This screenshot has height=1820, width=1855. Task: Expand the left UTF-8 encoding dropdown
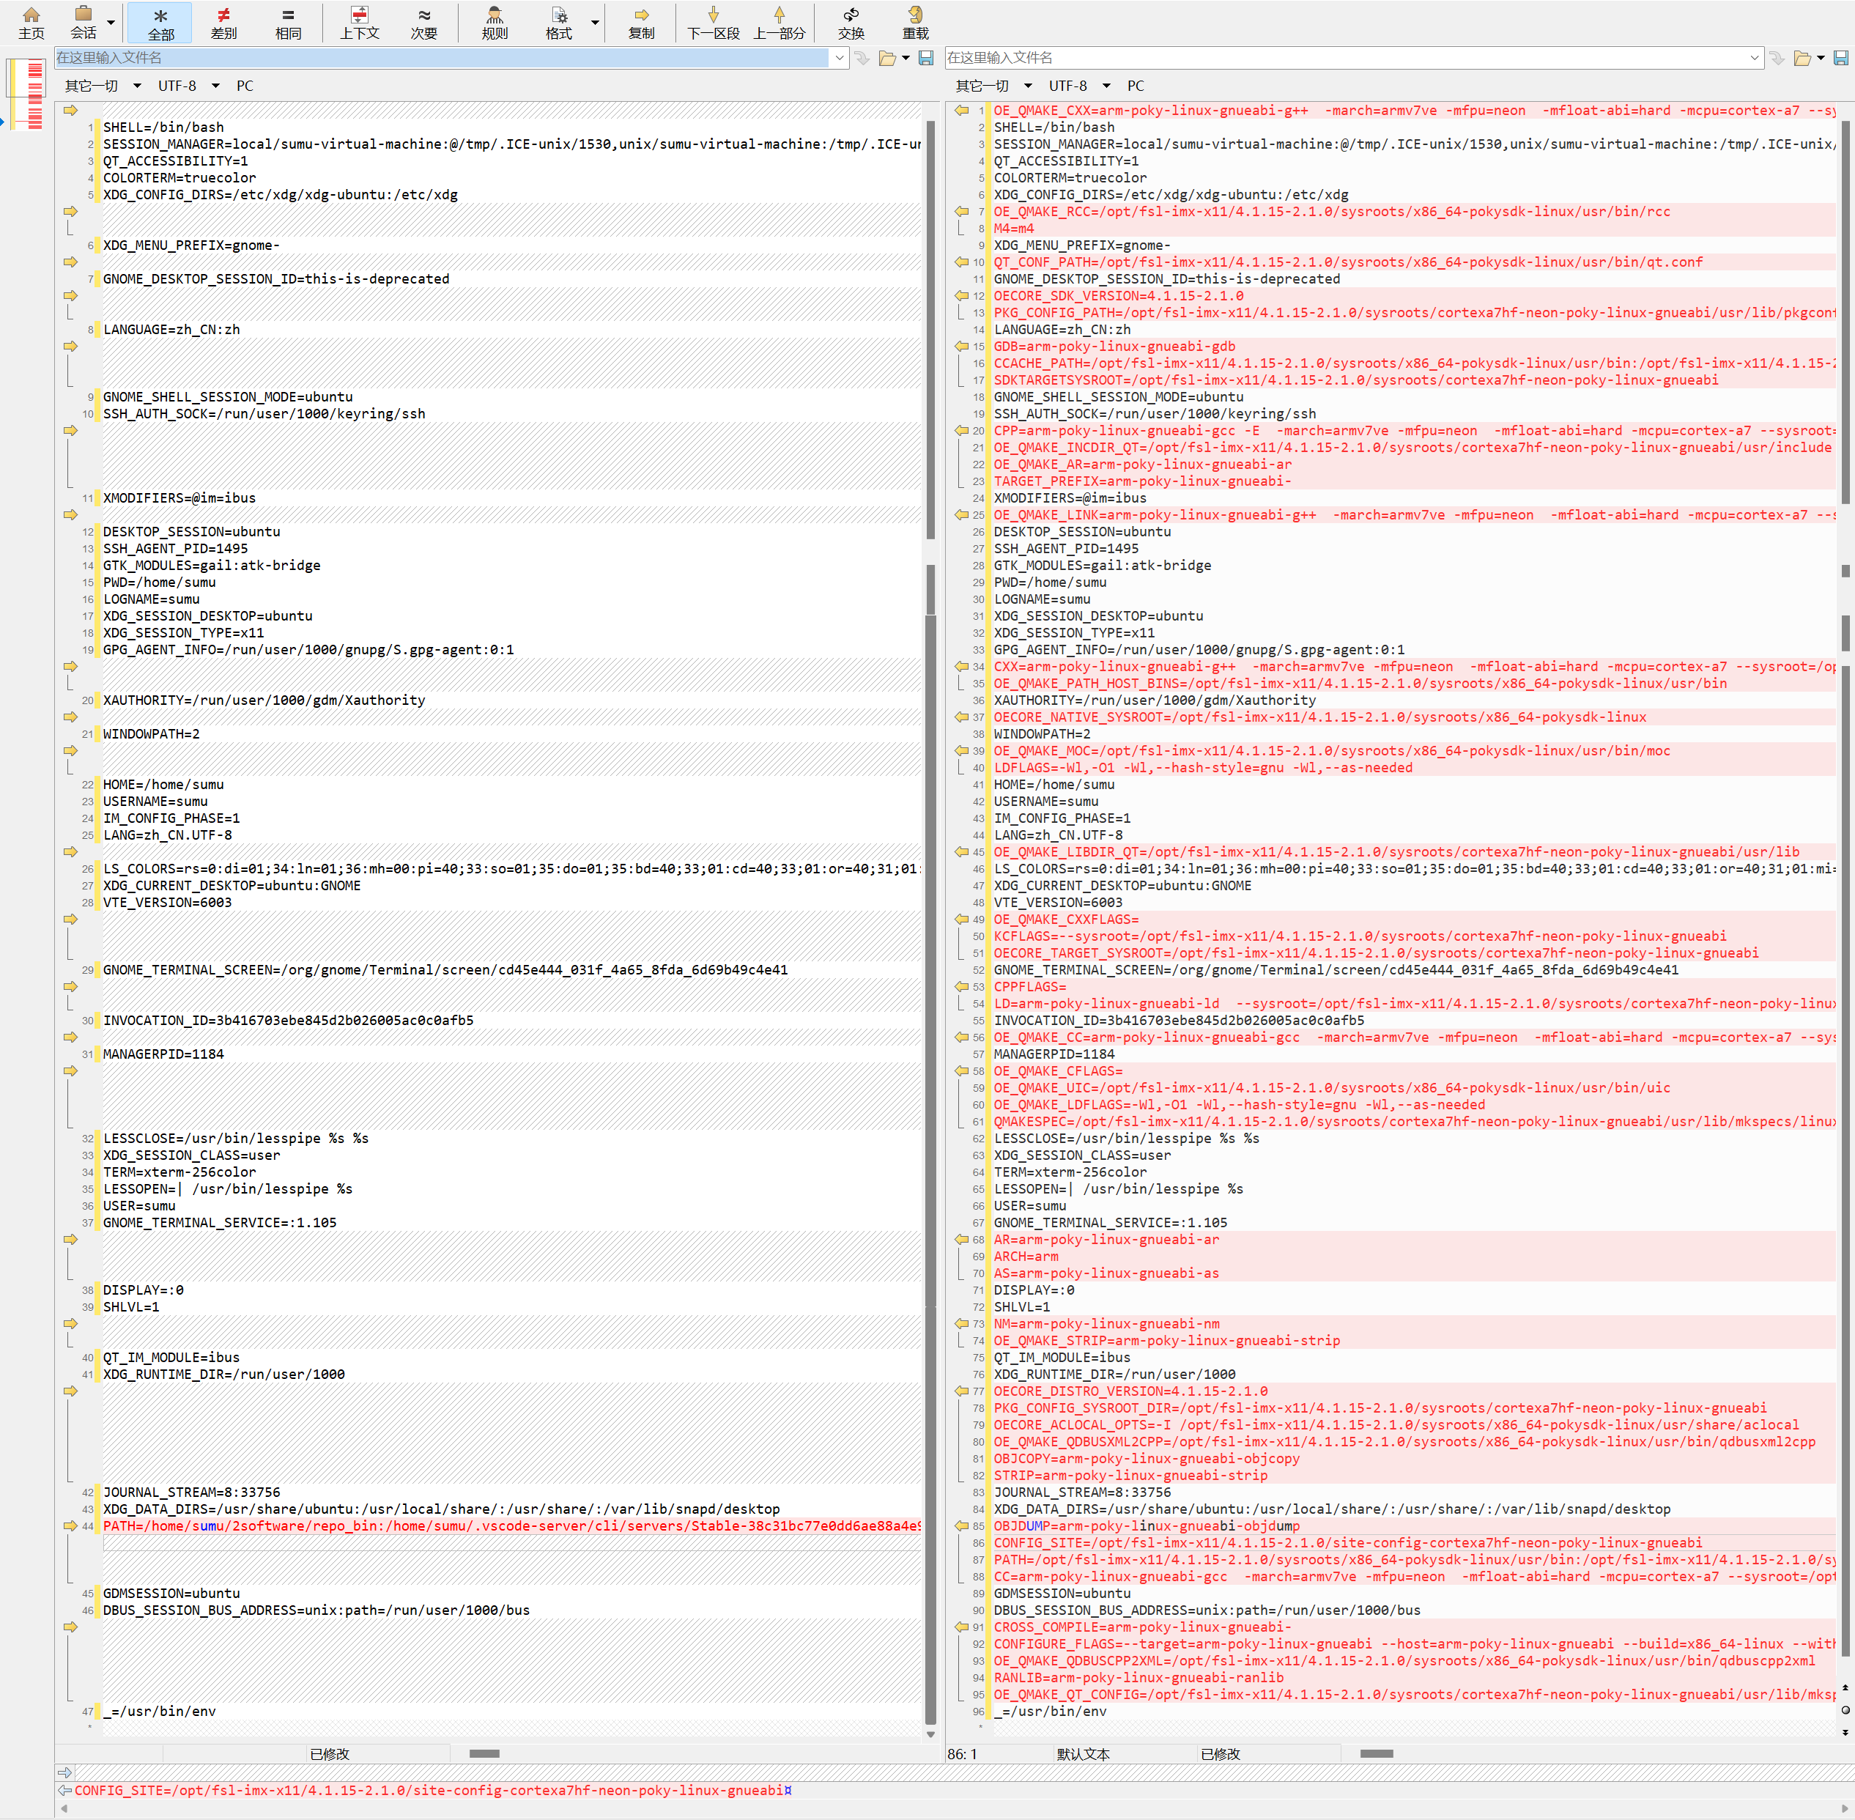point(216,86)
